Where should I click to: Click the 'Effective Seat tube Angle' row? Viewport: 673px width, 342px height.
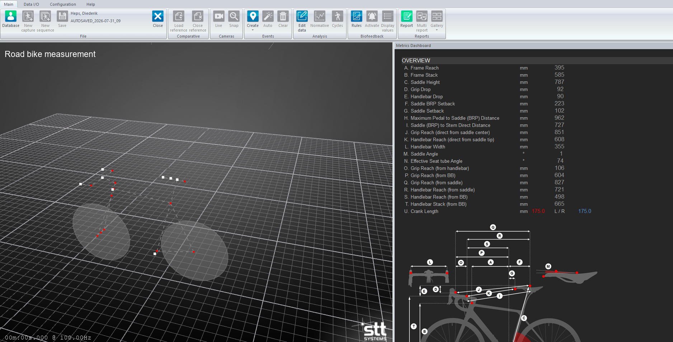point(484,161)
